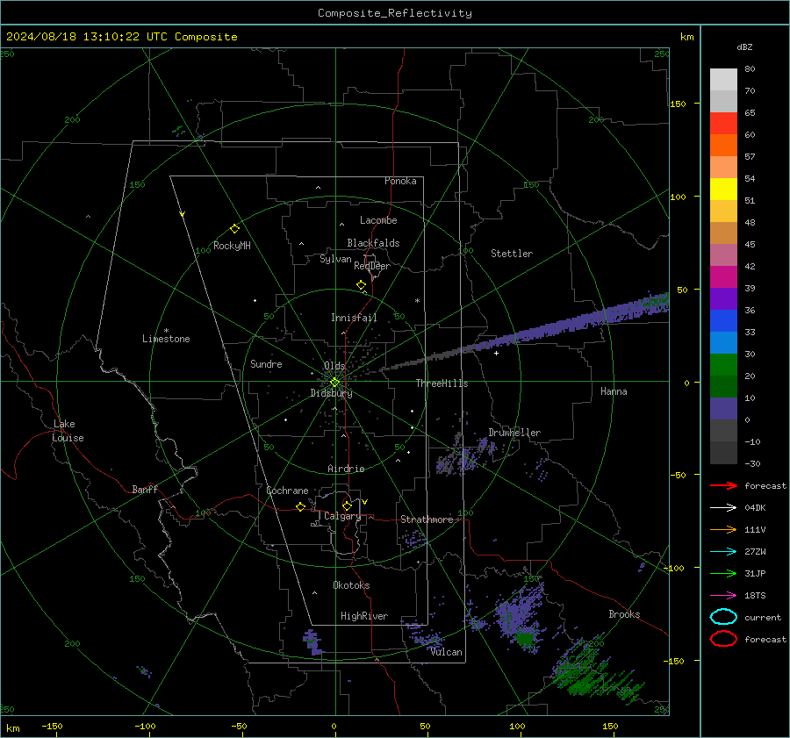The image size is (790, 738).
Task: Select the 54 dBZ yellow color swatch
Action: pyautogui.click(x=723, y=189)
